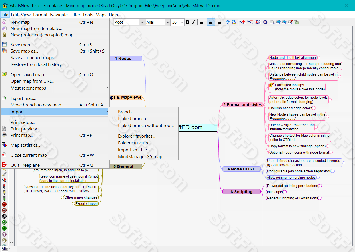Click the pencil edit toolbar icon
Screen dimensions: 355x252
290,22
